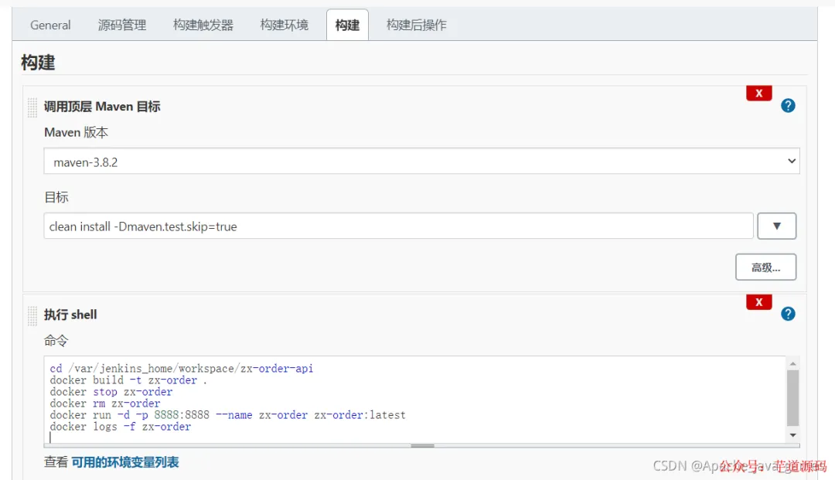Show help for 调用顶层 Maven 目标 step

coord(788,105)
